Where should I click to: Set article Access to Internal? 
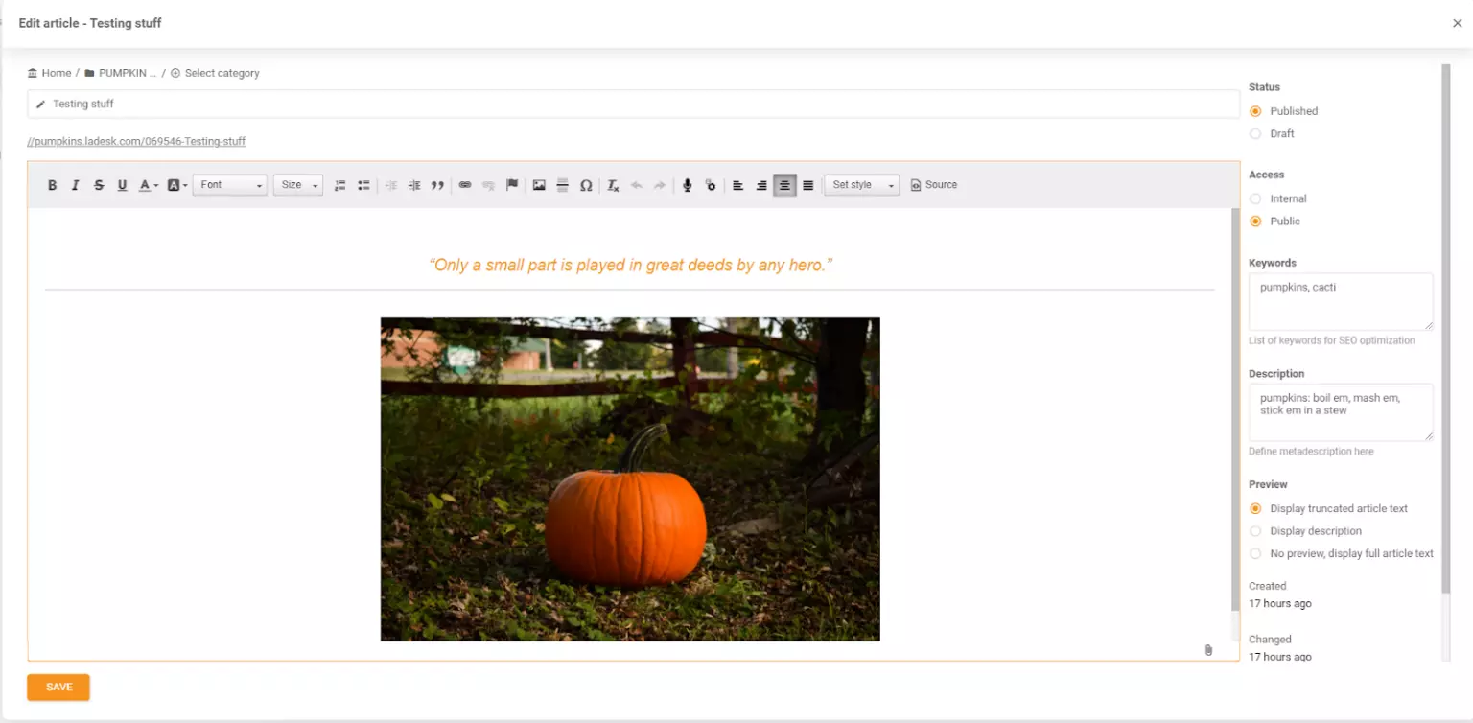(x=1256, y=198)
